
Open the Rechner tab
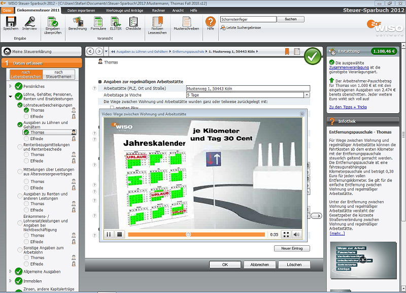click(158, 10)
